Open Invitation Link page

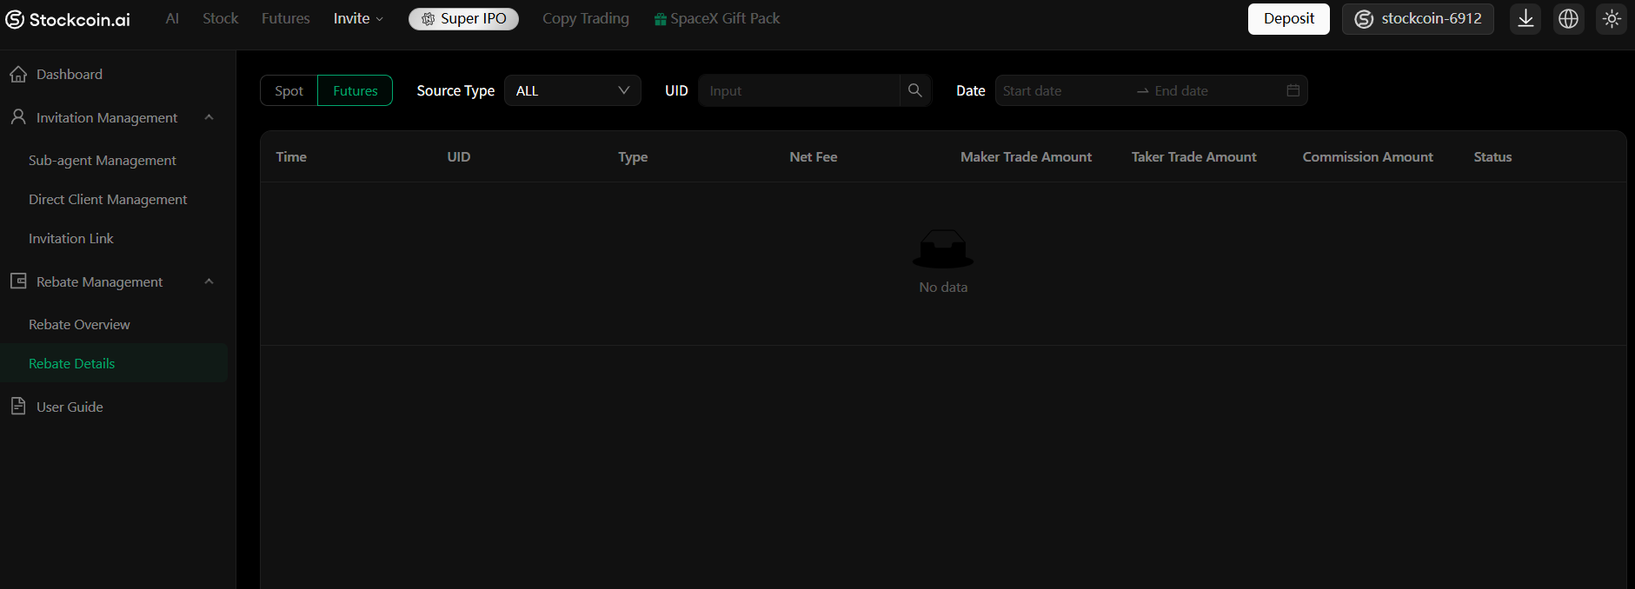point(71,238)
